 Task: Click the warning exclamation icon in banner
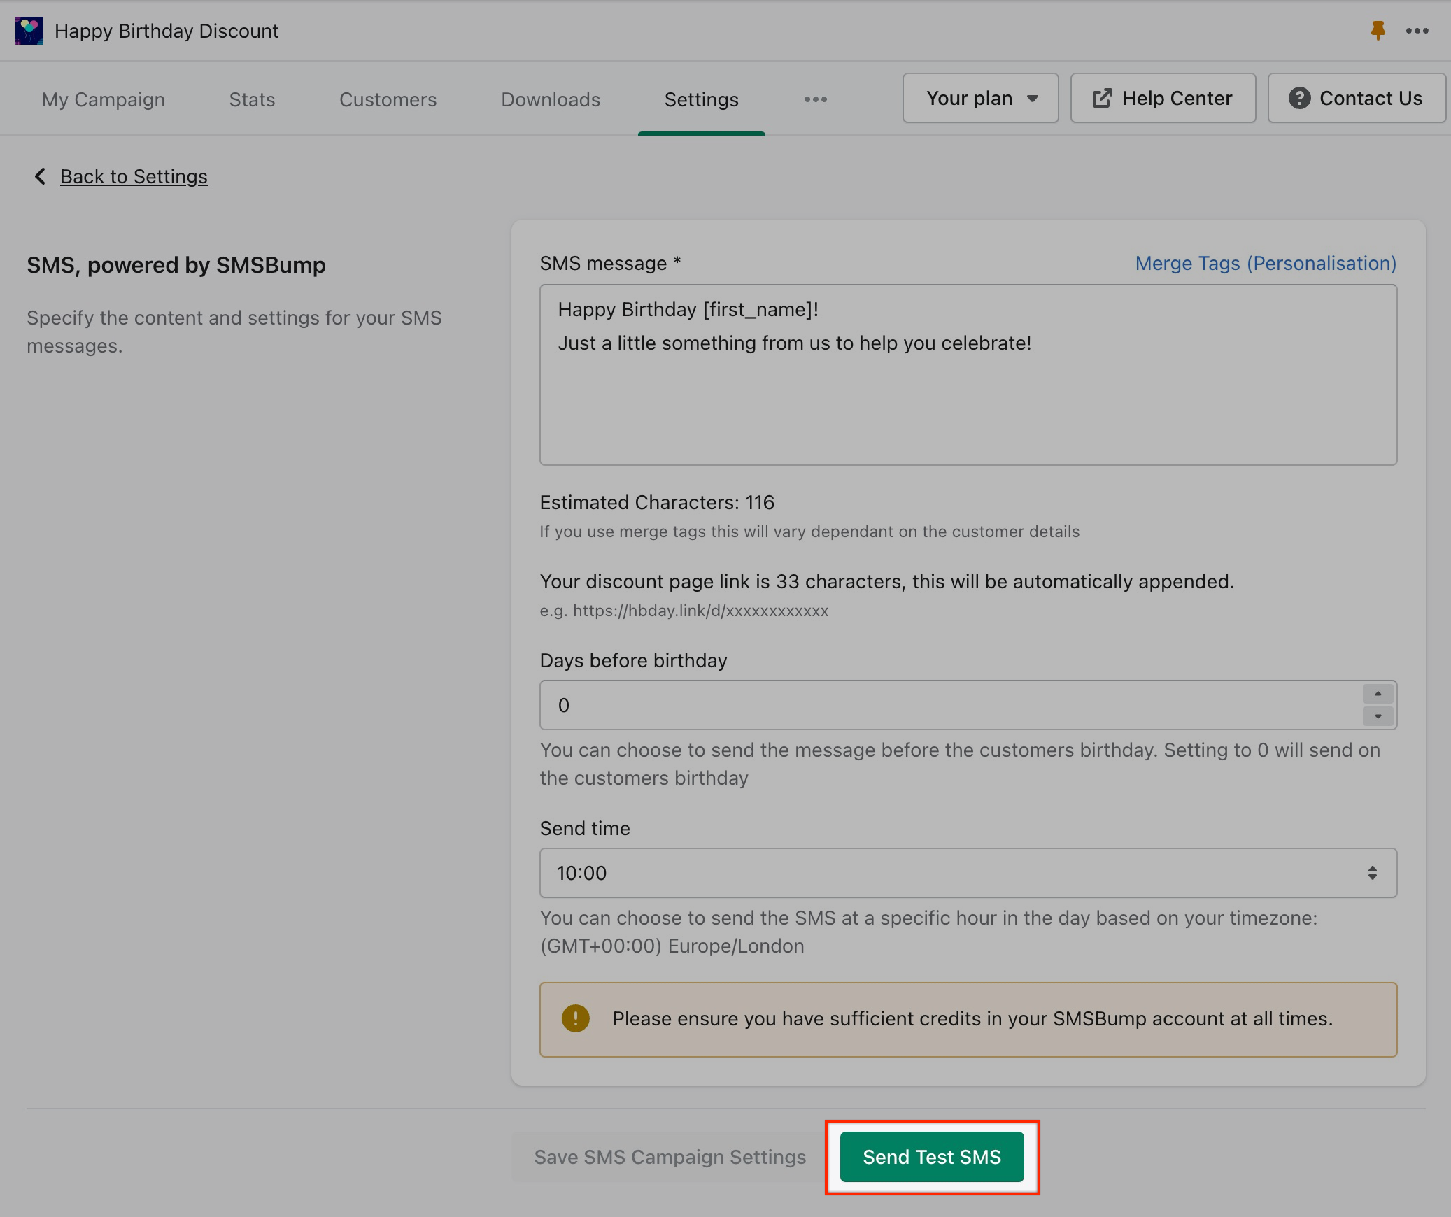point(575,1018)
